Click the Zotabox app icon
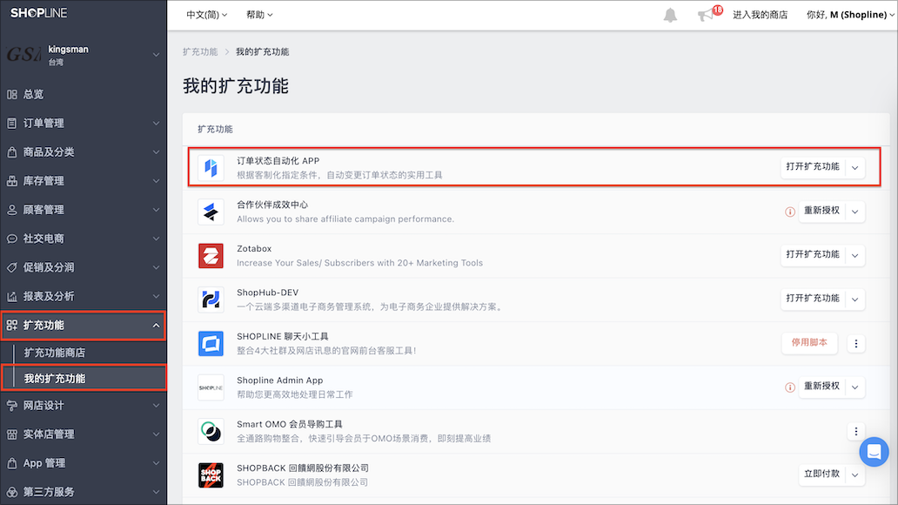The height and width of the screenshot is (505, 898). pos(211,256)
